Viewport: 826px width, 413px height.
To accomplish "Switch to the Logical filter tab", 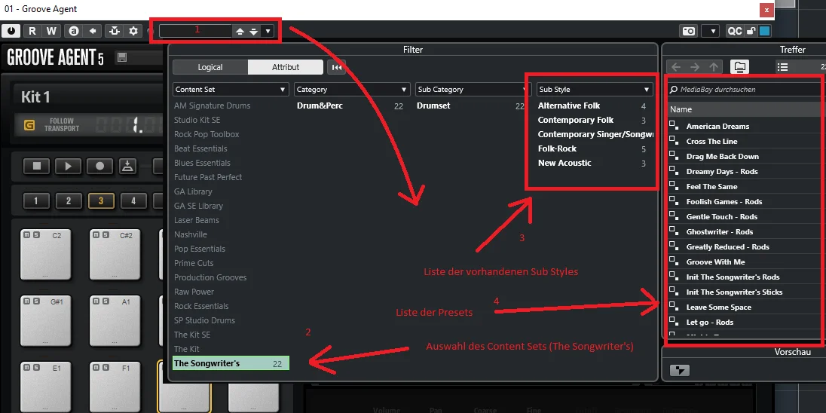I will coord(210,67).
